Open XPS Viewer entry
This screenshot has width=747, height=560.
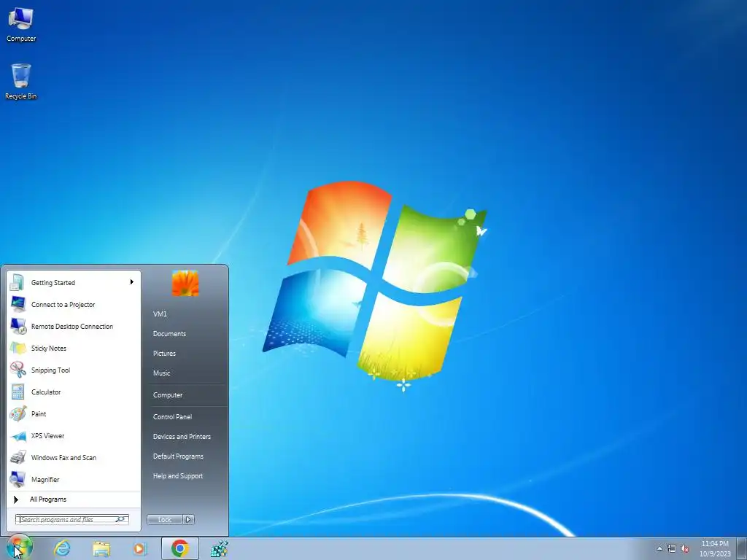(x=74, y=436)
